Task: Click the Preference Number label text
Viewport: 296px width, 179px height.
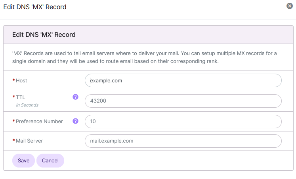Action: [x=39, y=122]
